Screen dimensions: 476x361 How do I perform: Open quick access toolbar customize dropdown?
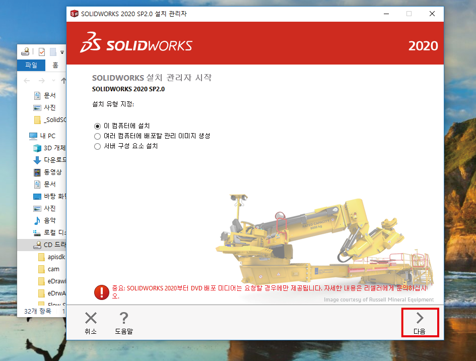(x=62, y=52)
